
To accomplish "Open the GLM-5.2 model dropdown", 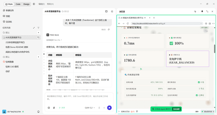I will click(90, 108).
